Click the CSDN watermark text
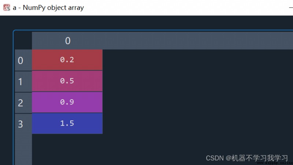The height and width of the screenshot is (165, 293). click(247, 158)
